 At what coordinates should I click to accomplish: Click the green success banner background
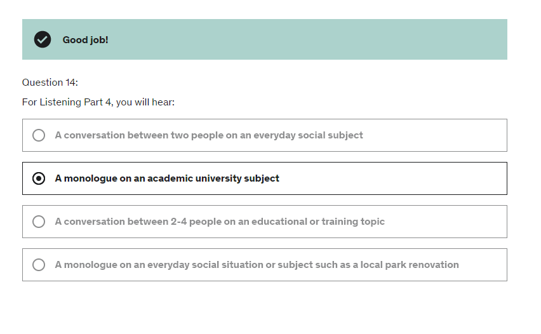tap(317, 39)
